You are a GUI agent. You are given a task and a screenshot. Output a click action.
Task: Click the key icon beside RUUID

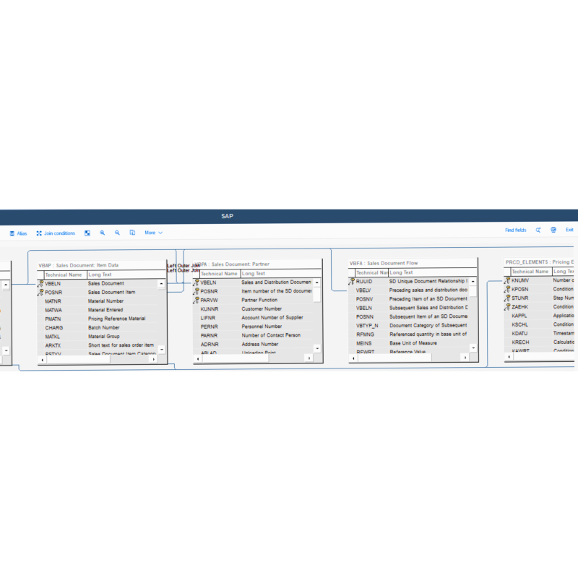point(351,281)
